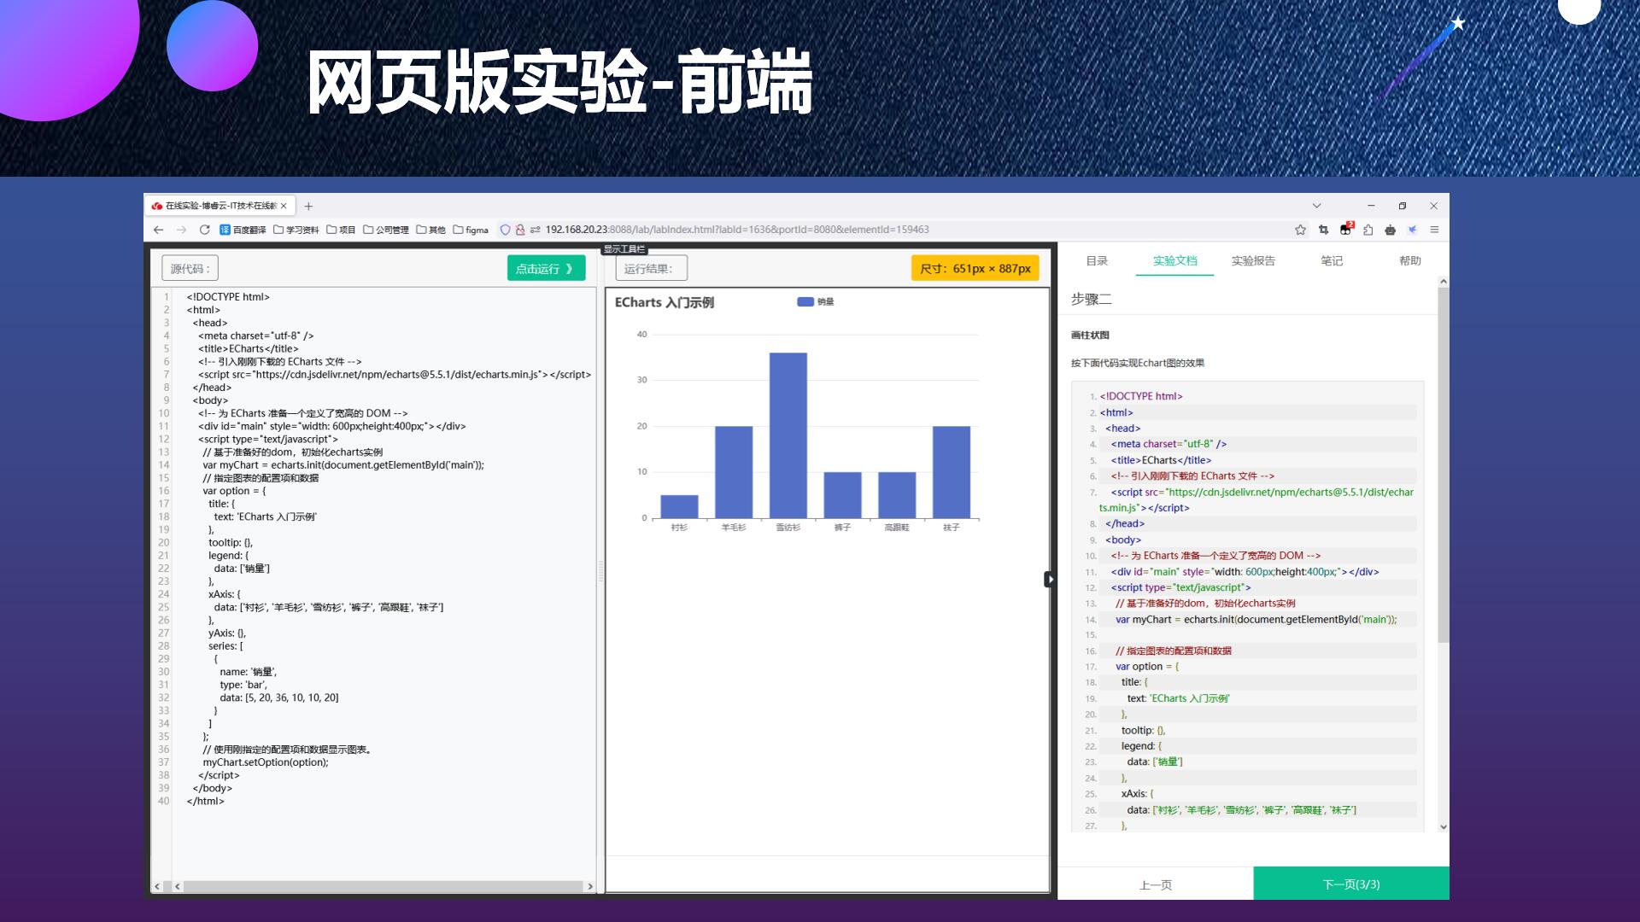
Task: Go back with the browser back arrow
Action: [x=158, y=230]
